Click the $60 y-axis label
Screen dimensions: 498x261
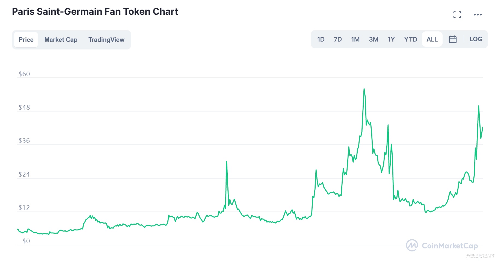click(x=24, y=74)
